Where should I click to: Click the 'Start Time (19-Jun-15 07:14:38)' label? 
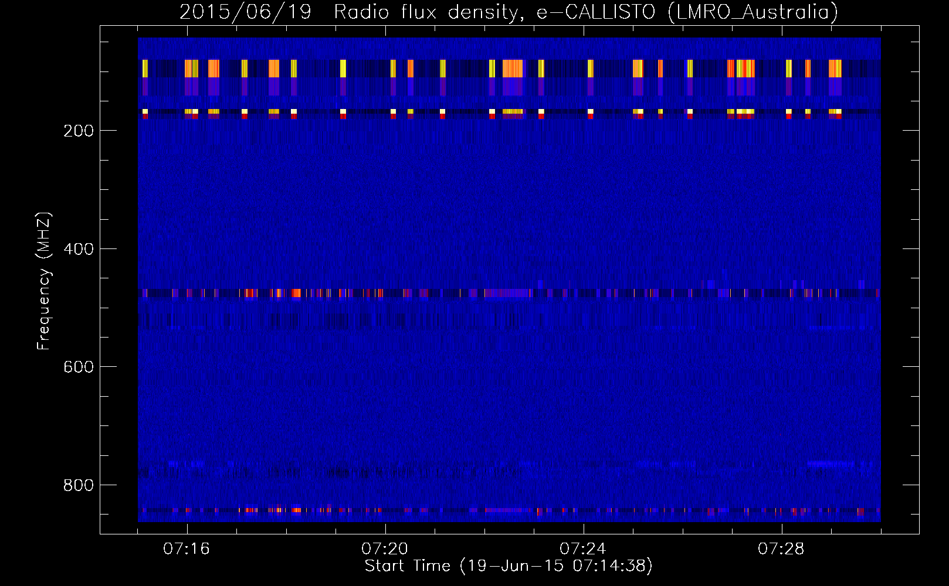click(509, 566)
